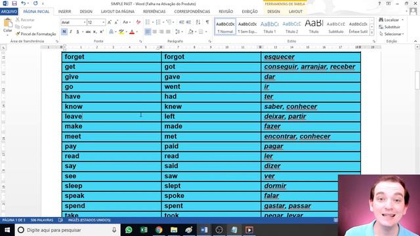This screenshot has width=420, height=236.
Task: Click shading paint bucket
Action: click(190, 32)
